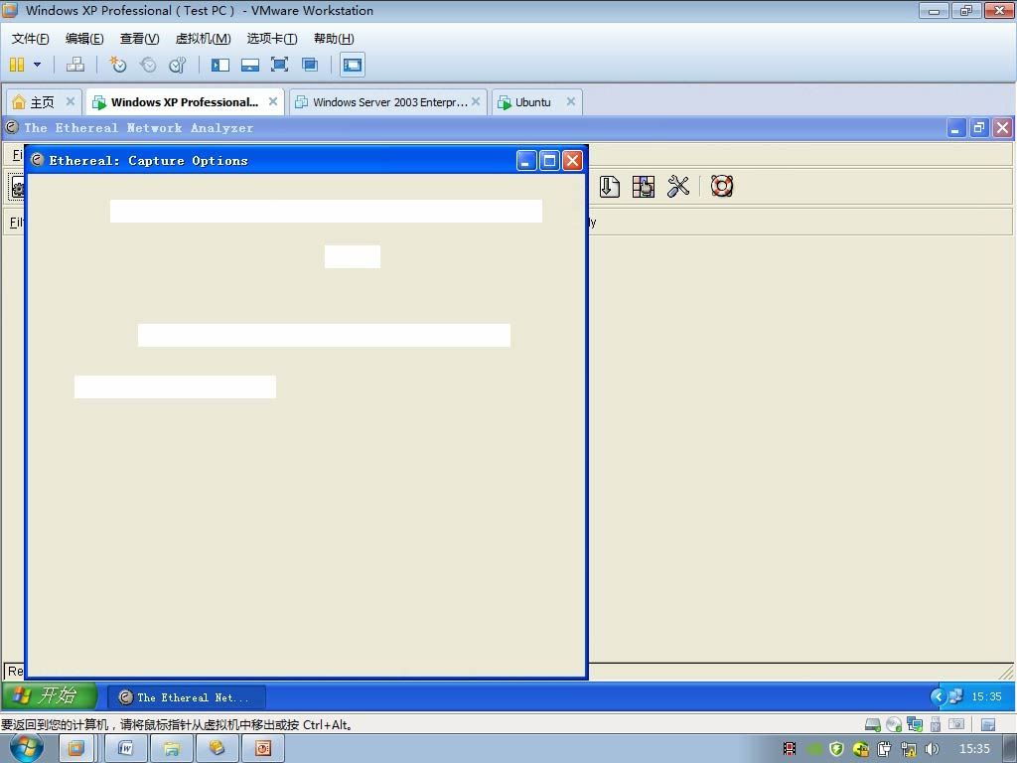Open the 虚拟机(M) menu
The image size is (1017, 763).
coord(203,39)
